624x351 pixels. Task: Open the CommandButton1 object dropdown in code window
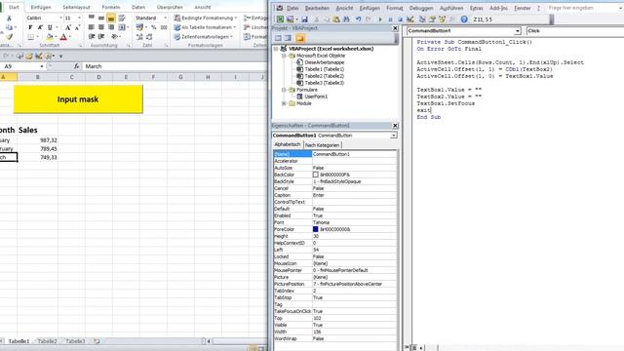tap(518, 31)
